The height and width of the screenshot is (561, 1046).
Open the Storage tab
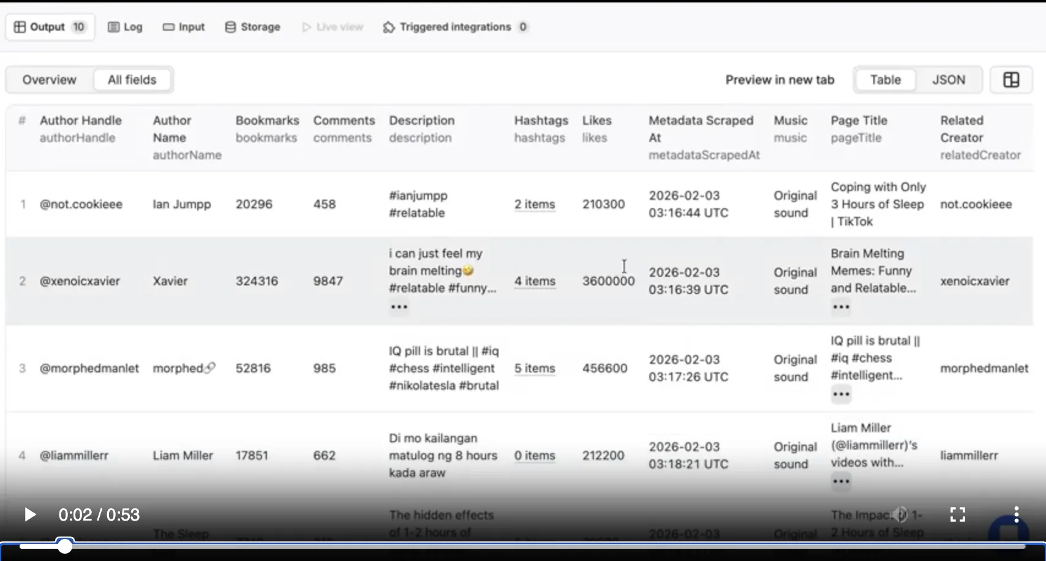[x=252, y=27]
